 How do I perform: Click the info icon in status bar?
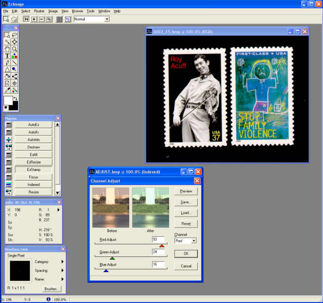point(48,299)
